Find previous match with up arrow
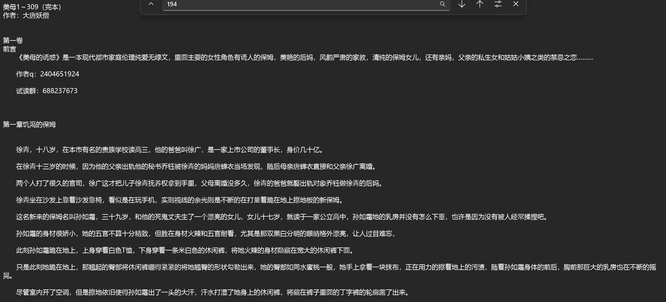 point(480,4)
